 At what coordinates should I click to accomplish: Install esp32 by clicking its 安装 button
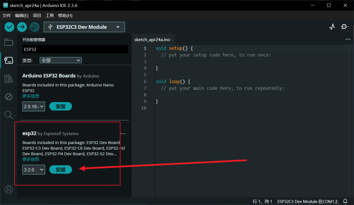tap(60, 169)
